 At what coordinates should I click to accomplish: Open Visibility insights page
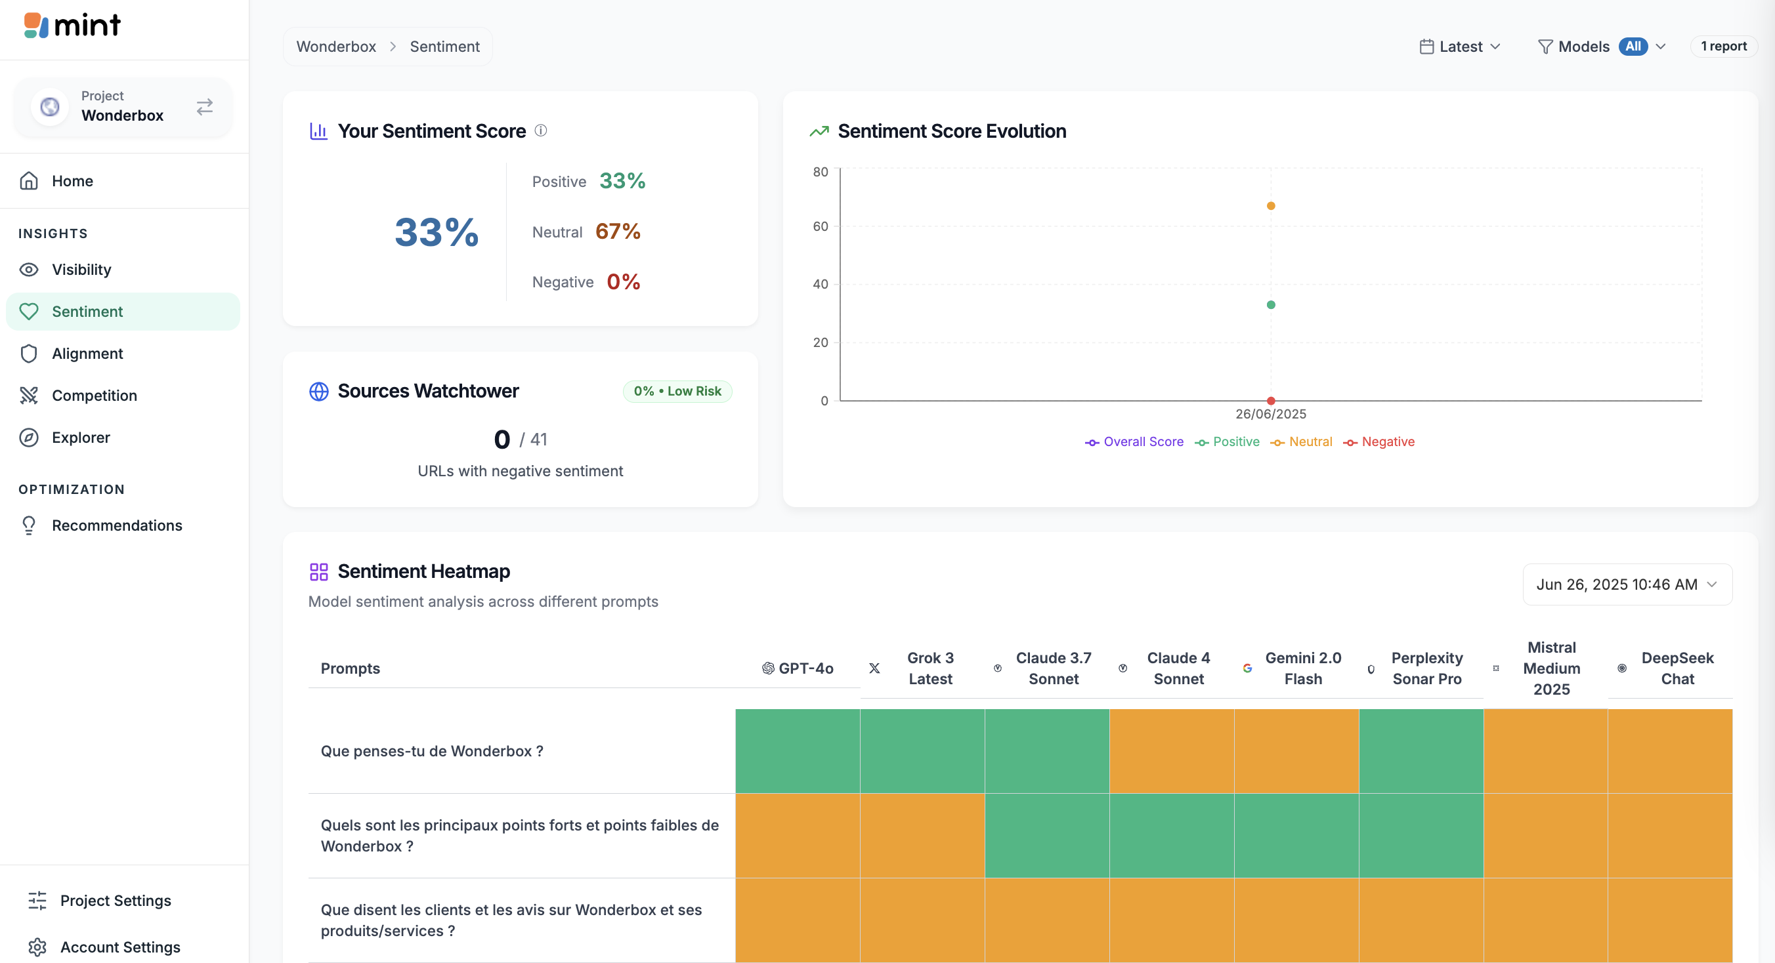(124, 269)
